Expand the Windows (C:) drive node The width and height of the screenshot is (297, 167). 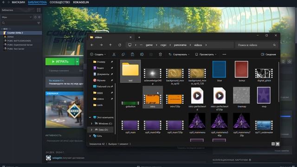coord(92,123)
